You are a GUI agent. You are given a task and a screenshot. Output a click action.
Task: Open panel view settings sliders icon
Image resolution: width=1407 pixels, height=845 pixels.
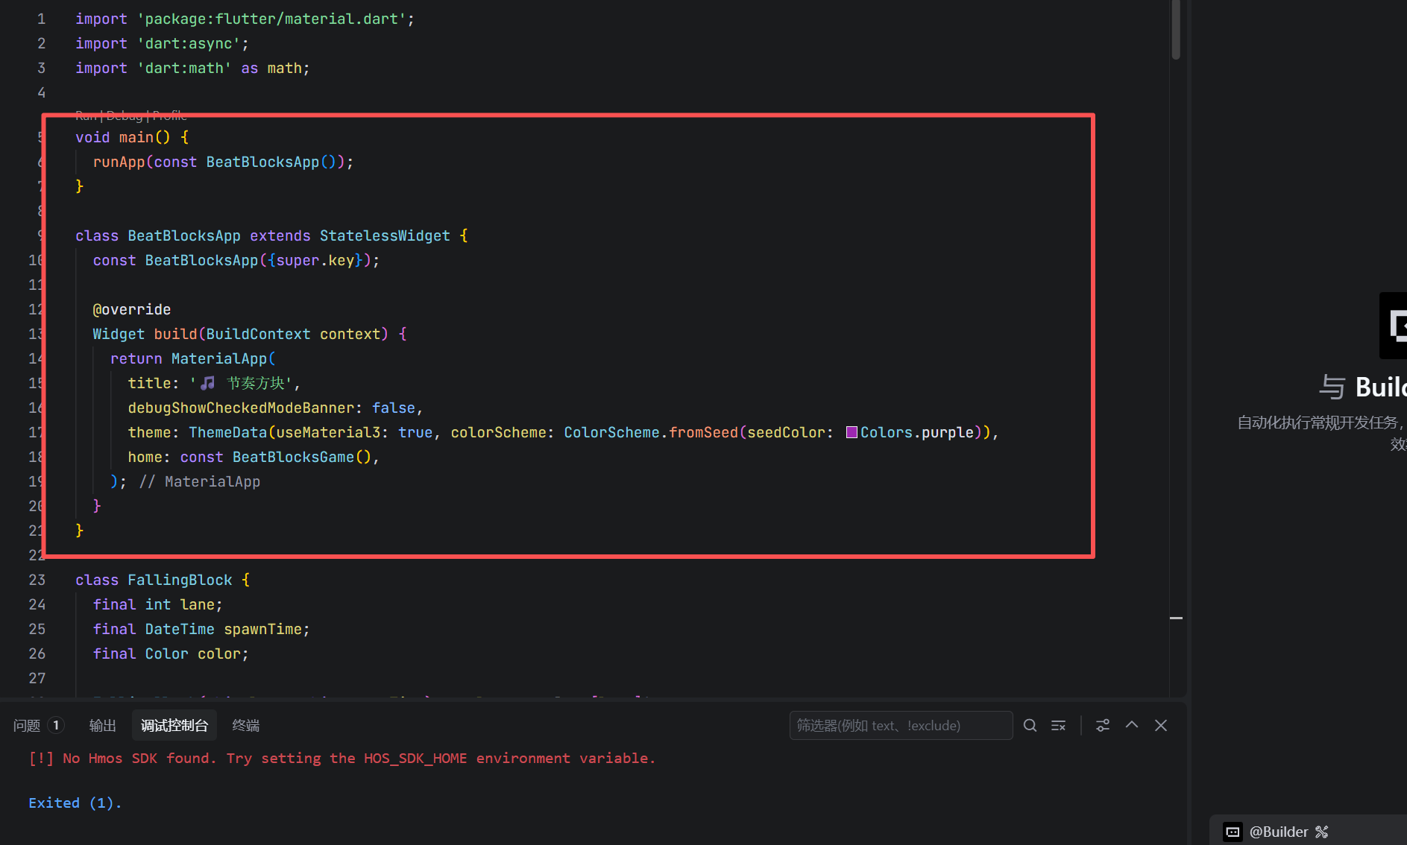point(1103,725)
